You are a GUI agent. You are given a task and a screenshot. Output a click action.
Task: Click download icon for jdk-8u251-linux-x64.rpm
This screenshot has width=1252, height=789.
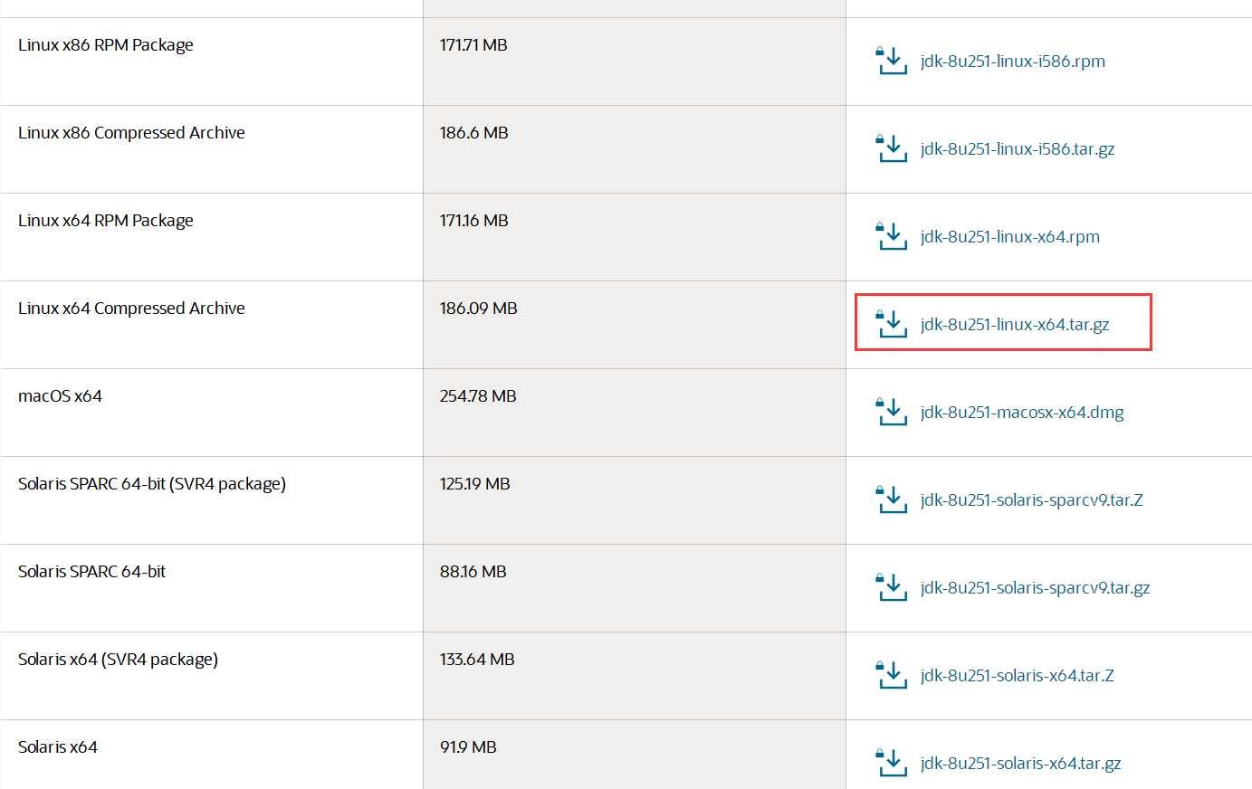[892, 236]
